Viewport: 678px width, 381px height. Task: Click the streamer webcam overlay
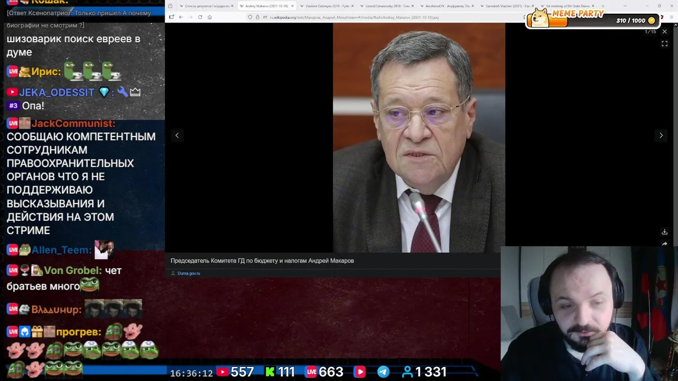point(589,313)
